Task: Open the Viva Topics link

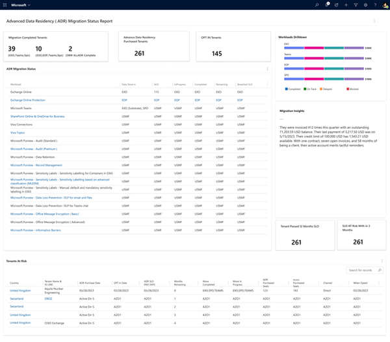Action: [x=18, y=133]
